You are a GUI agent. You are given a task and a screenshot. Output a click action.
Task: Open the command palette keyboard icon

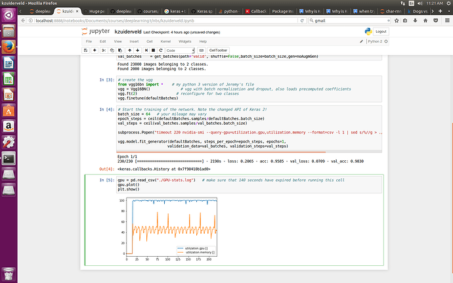(202, 50)
